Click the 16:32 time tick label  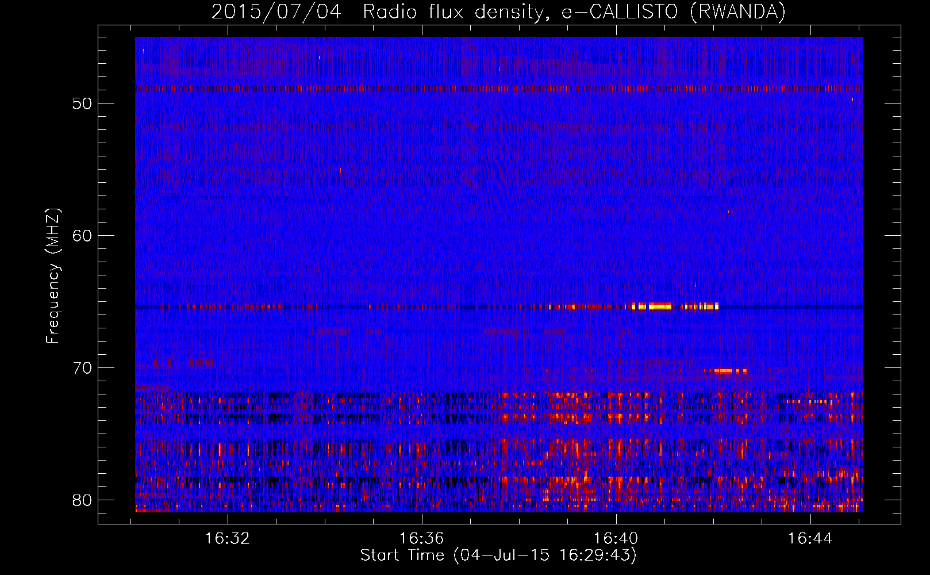(x=228, y=539)
